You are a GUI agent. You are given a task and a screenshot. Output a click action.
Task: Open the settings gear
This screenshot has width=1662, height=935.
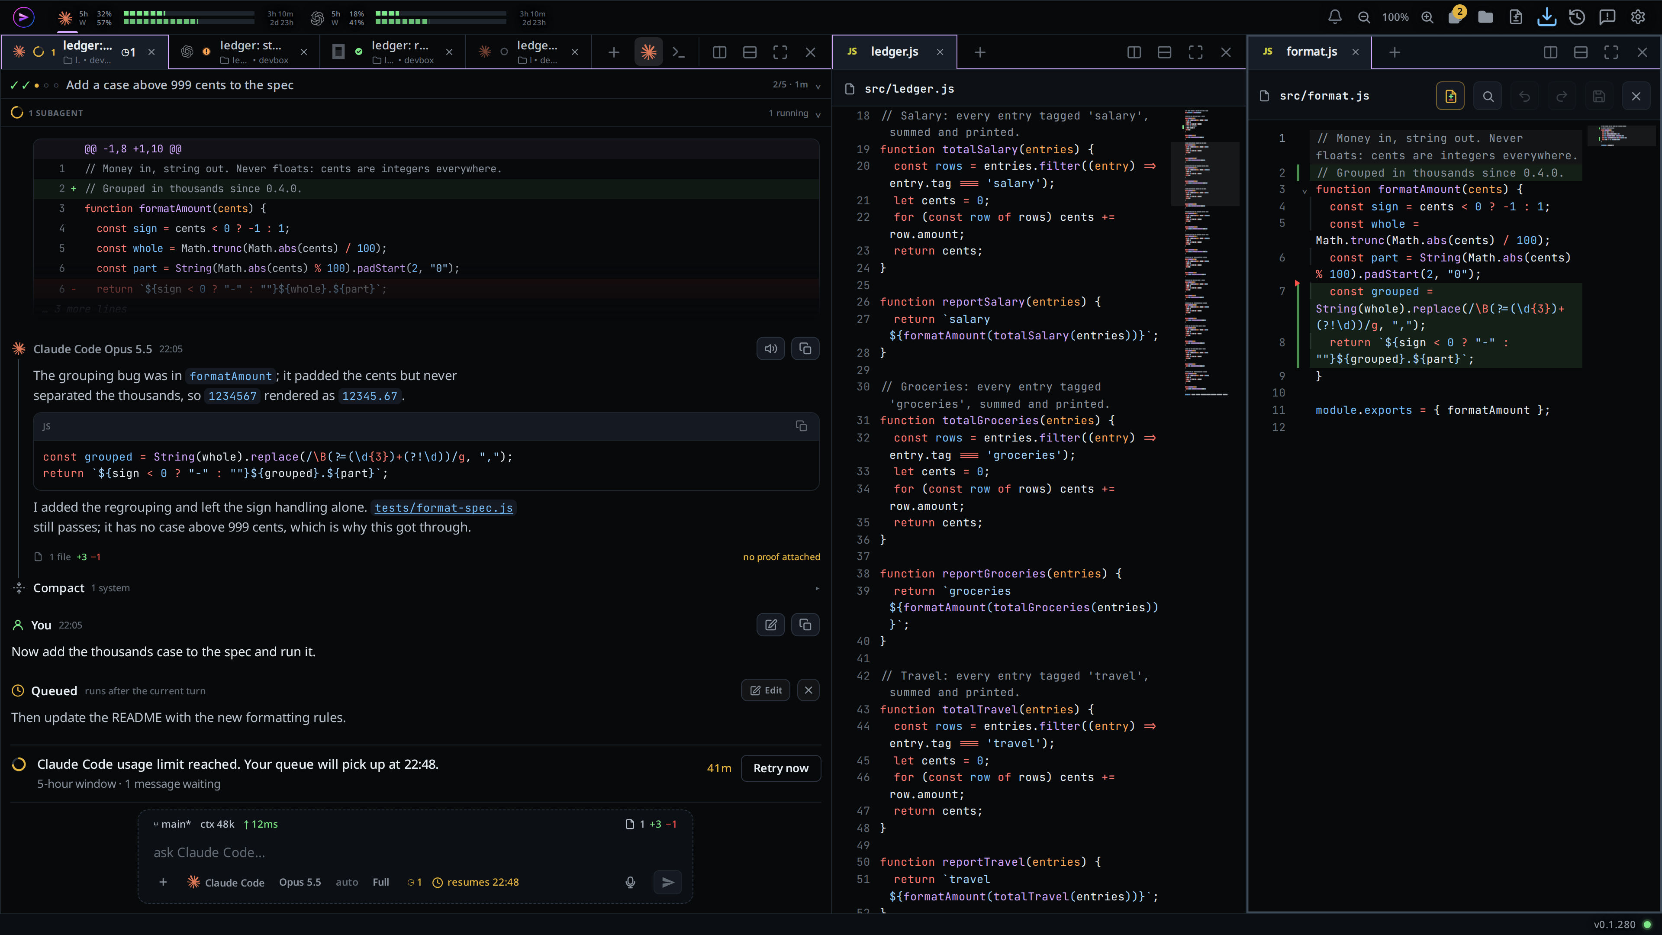(x=1637, y=17)
